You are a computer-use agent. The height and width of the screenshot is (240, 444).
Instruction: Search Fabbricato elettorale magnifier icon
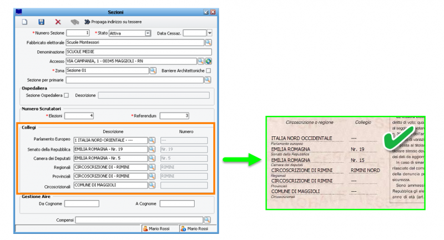(x=209, y=43)
